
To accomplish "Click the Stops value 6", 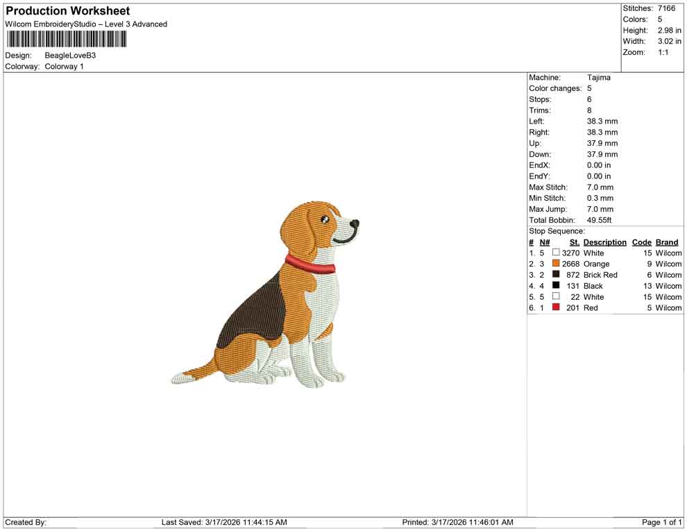I will pyautogui.click(x=589, y=99).
